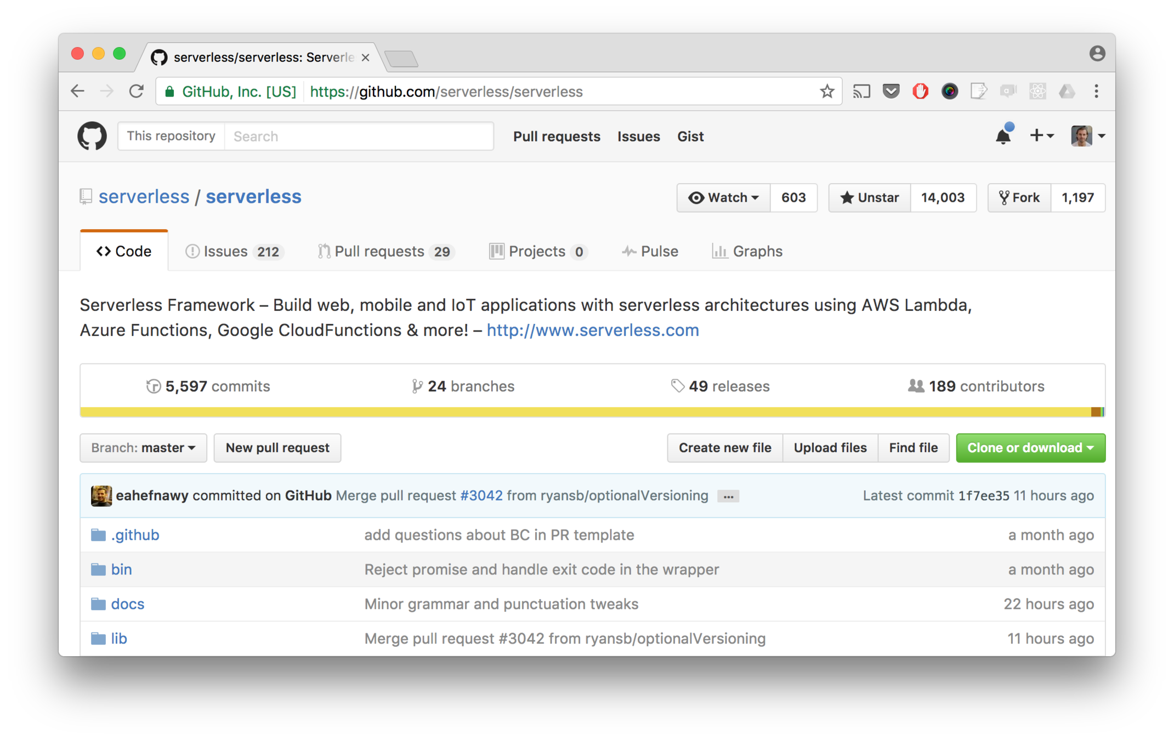This screenshot has width=1174, height=740.
Task: Unstar the serverless repository
Action: point(870,197)
